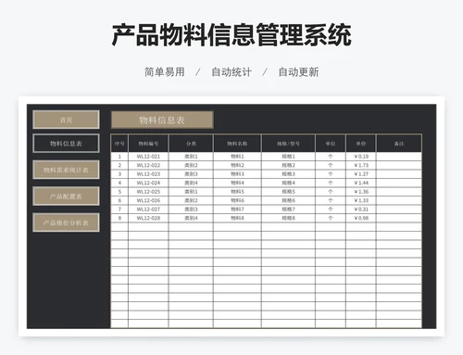Select cell WL12-024

[x=148, y=183]
